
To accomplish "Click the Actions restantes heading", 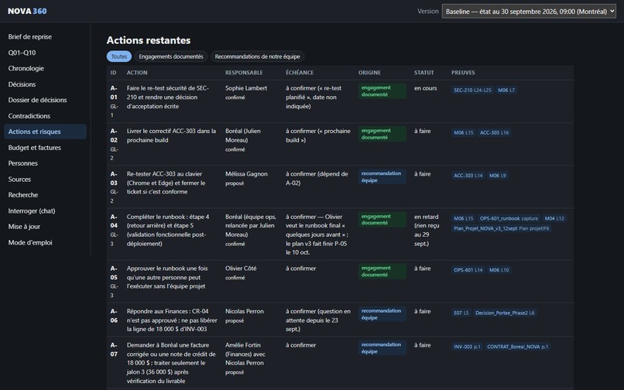I will click(149, 40).
